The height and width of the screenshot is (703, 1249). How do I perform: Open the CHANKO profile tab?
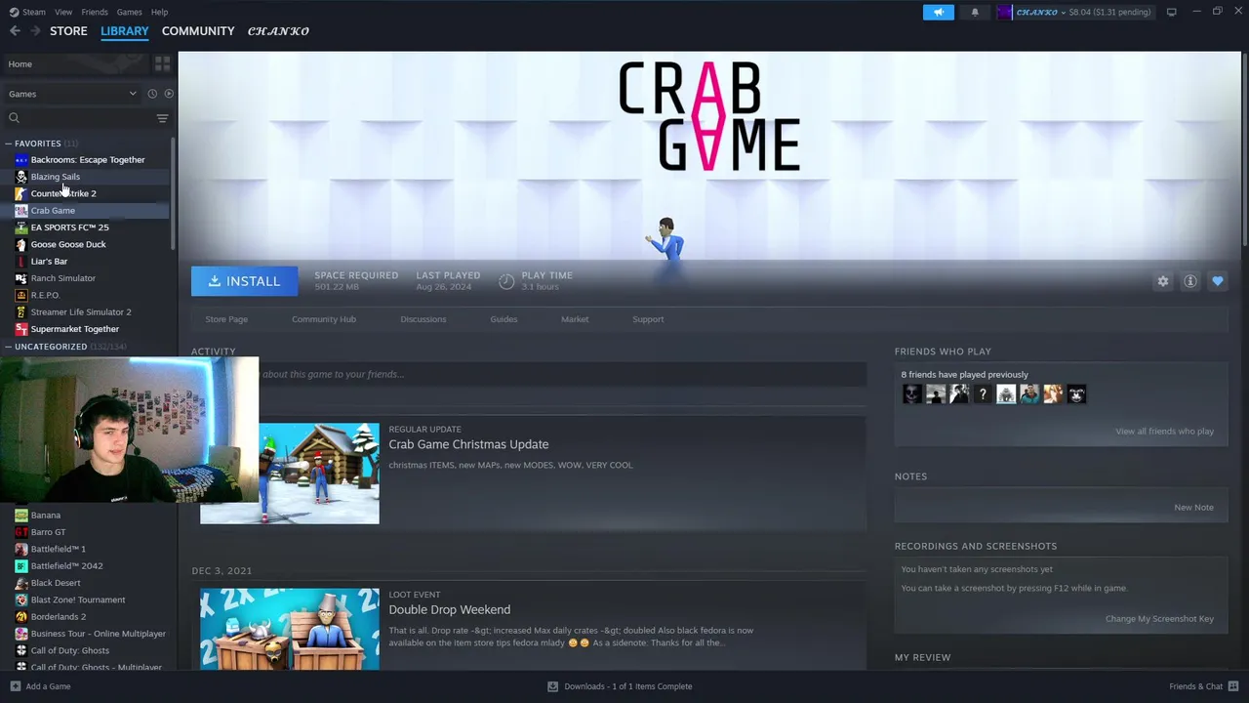click(x=278, y=31)
